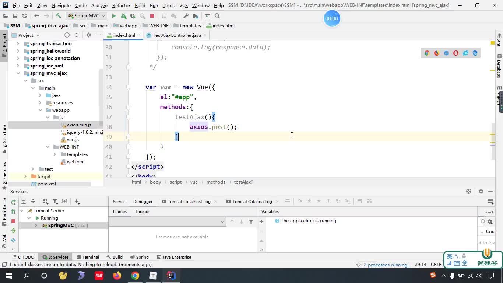Open the TODO tool window
The image size is (503, 283).
(x=23, y=257)
